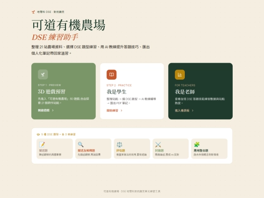Click the graduation cap icon above question types

coord(38,134)
